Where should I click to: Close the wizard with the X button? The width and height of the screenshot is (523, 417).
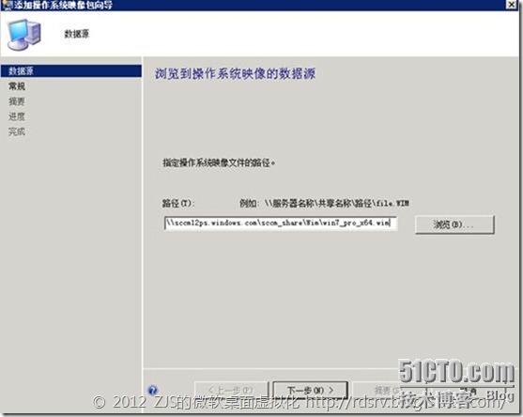[x=512, y=5]
